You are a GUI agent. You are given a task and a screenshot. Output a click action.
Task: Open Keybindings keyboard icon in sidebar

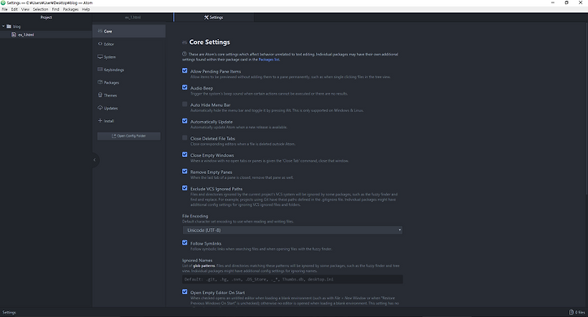[x=100, y=69]
